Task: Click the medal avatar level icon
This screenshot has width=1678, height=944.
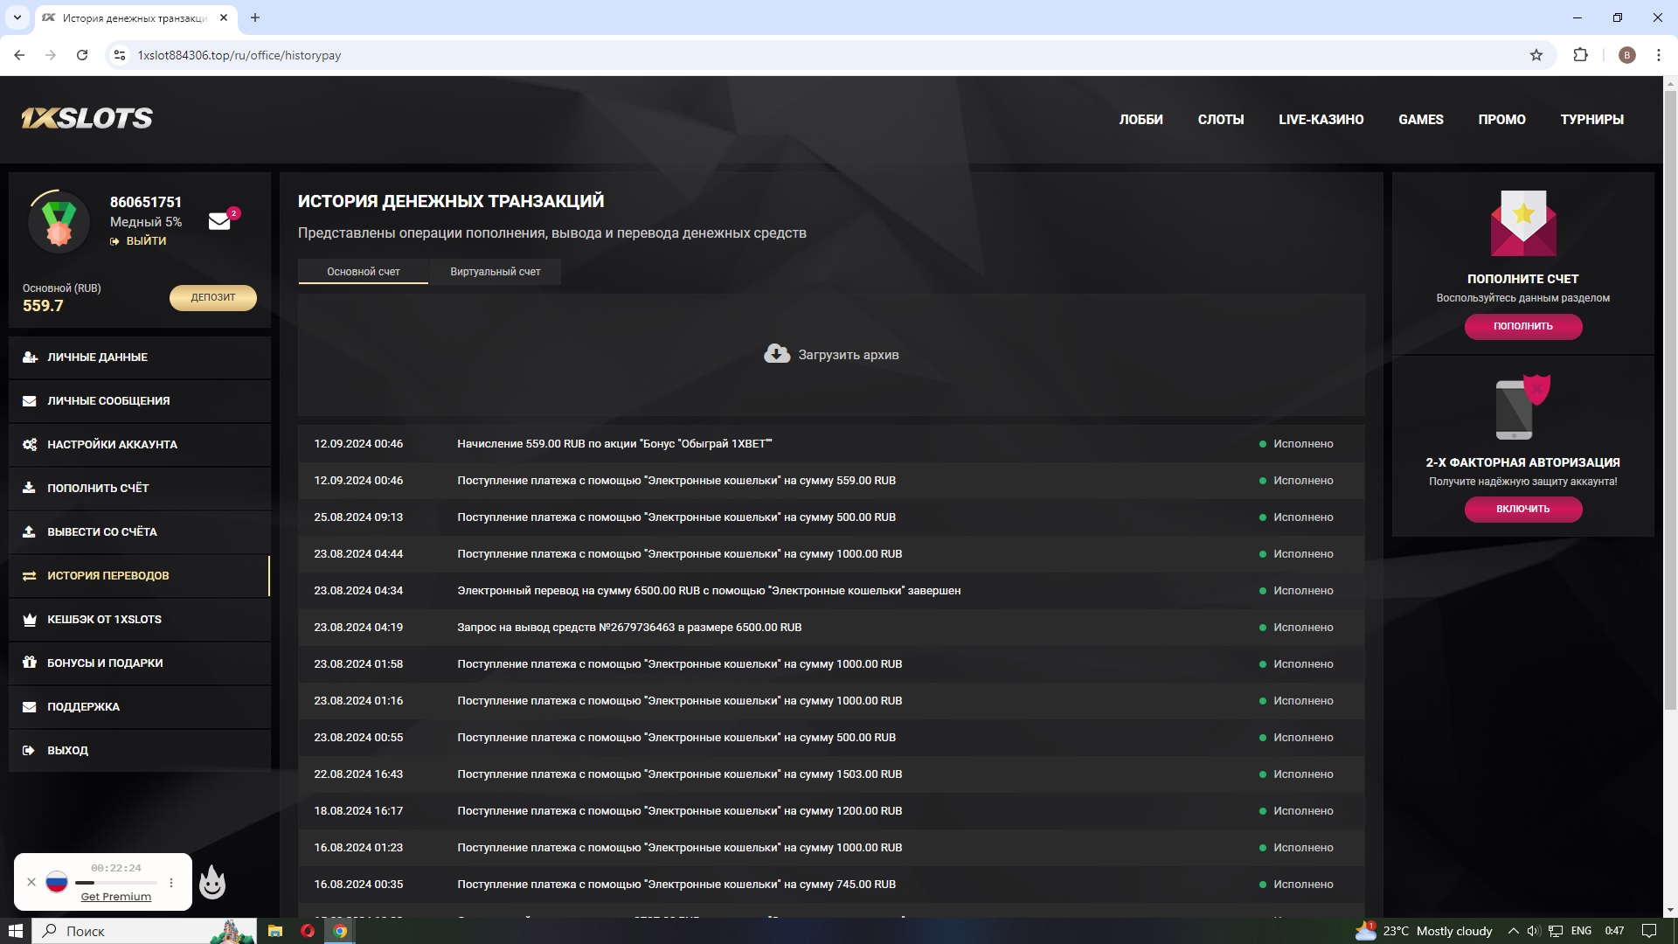Action: coord(59,223)
